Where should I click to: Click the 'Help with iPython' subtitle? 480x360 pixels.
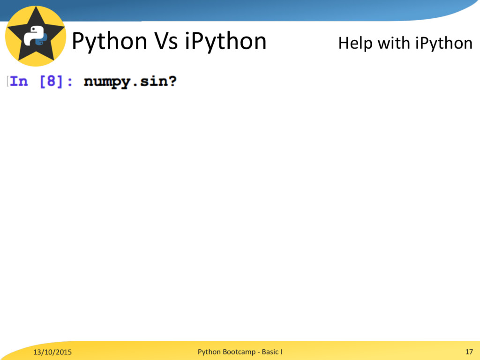pyautogui.click(x=405, y=43)
